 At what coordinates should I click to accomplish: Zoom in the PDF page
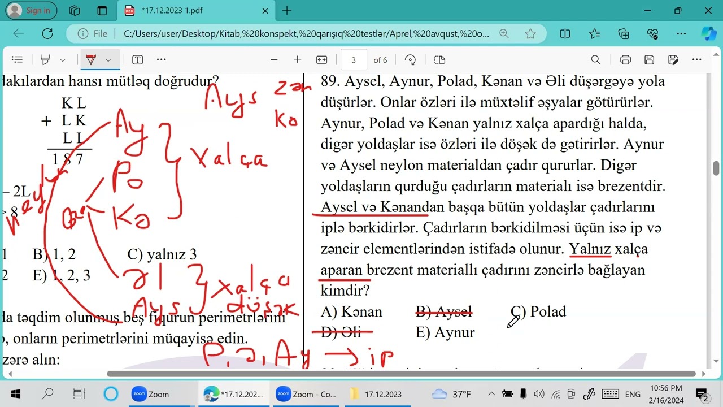[298, 60]
